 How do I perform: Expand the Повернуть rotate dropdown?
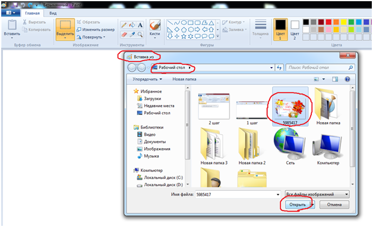click(91, 37)
